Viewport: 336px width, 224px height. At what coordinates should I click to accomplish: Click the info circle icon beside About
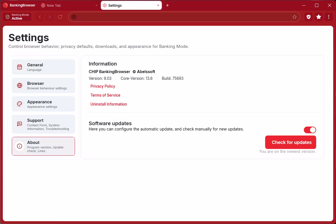(20, 146)
